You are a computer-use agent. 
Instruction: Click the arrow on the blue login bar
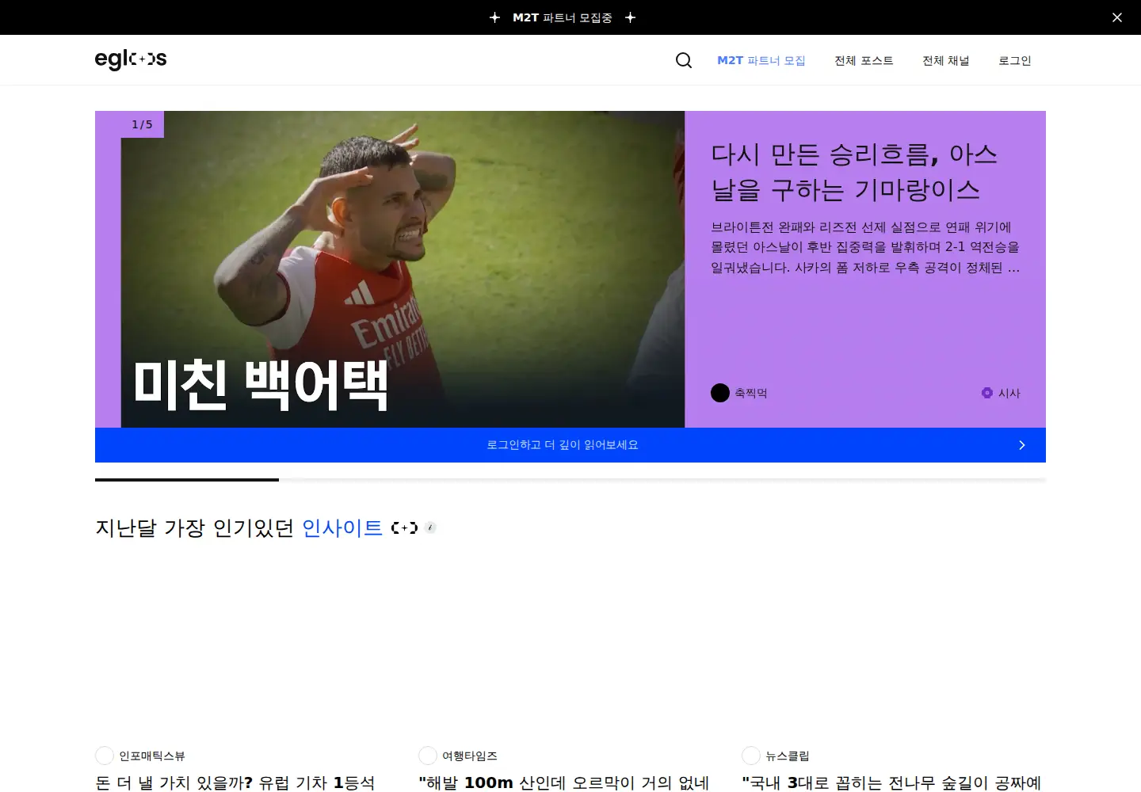(x=1022, y=445)
